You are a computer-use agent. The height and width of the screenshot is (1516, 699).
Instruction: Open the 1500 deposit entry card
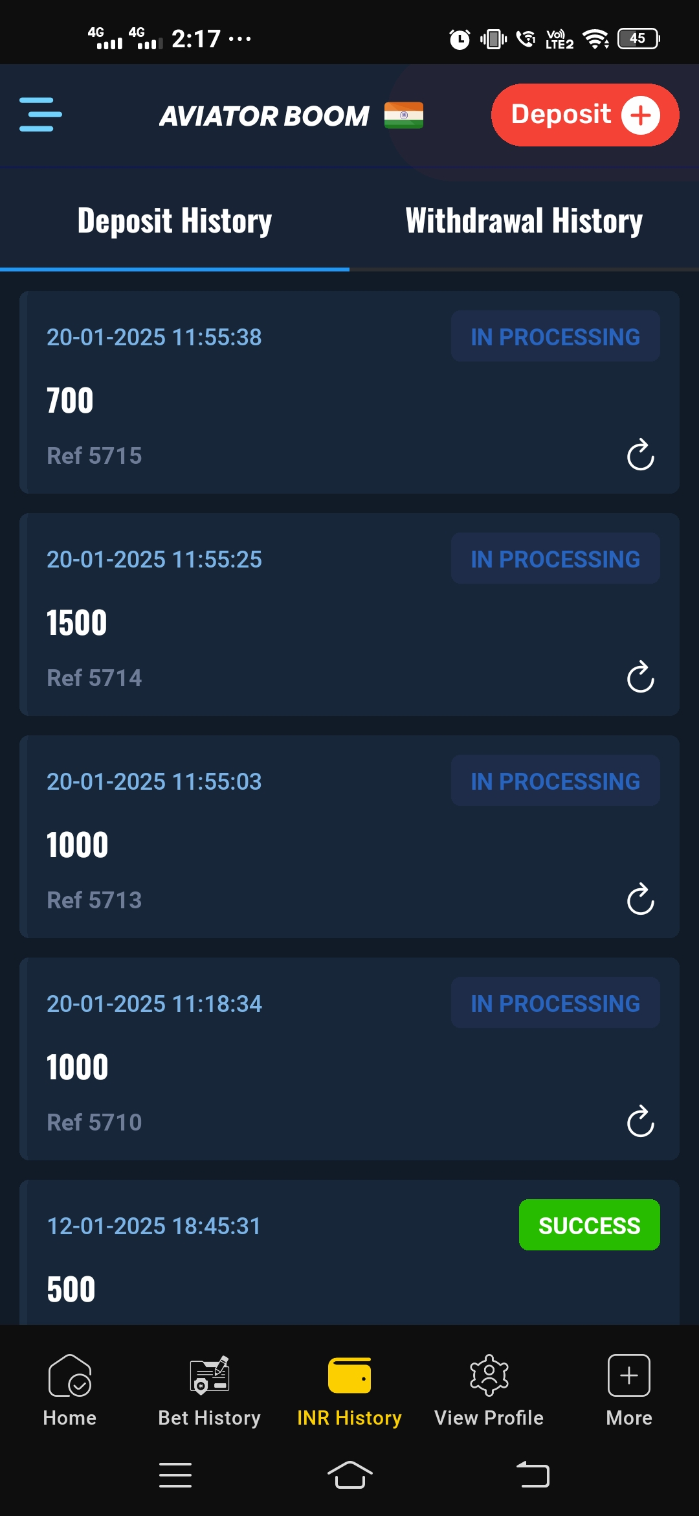pyautogui.click(x=349, y=614)
